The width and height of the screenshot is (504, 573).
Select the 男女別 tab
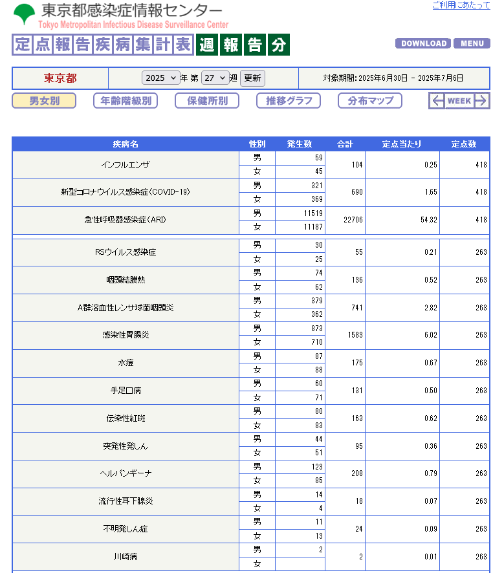[x=44, y=101]
